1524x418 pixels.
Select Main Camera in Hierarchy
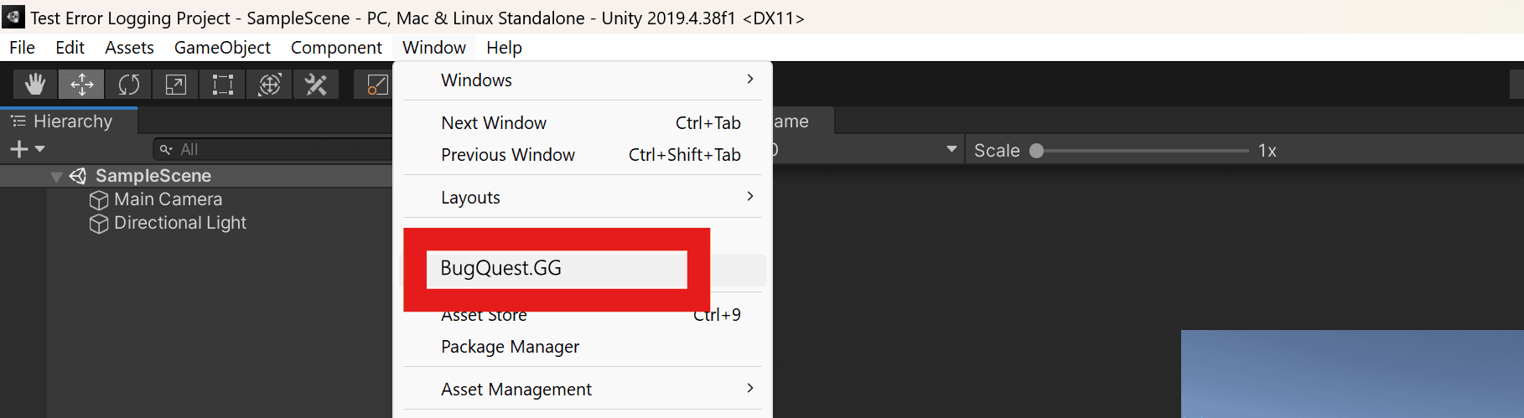pyautogui.click(x=168, y=199)
